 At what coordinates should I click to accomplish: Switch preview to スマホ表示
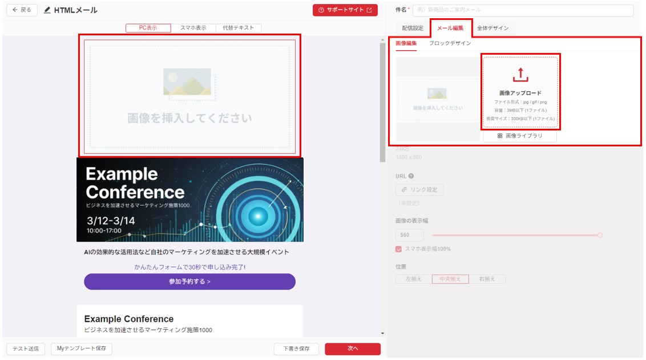click(193, 28)
